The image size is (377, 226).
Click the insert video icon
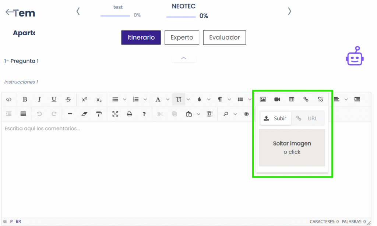(x=277, y=99)
